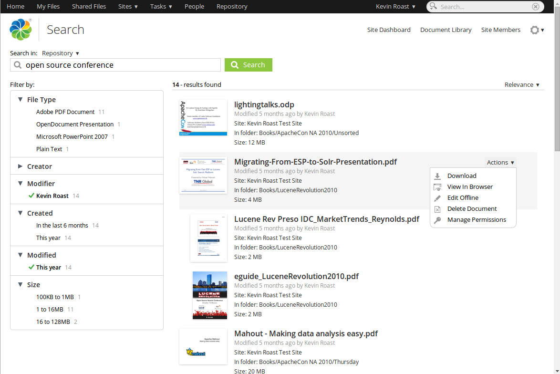Filter Created by In the last 6 months

[x=62, y=225]
